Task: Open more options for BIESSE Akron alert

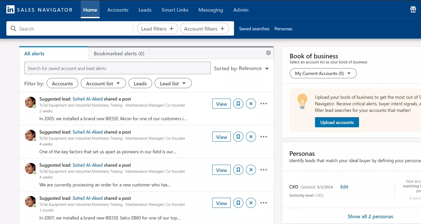Action: click(264, 104)
